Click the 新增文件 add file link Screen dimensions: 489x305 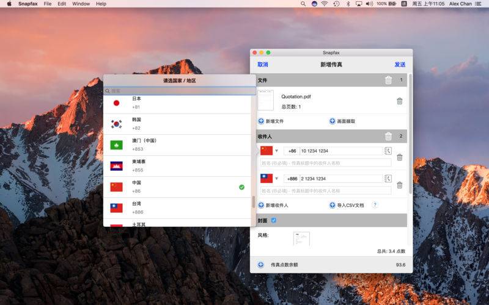click(x=274, y=121)
